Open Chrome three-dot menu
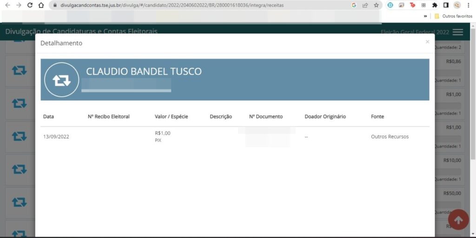 [x=469, y=5]
